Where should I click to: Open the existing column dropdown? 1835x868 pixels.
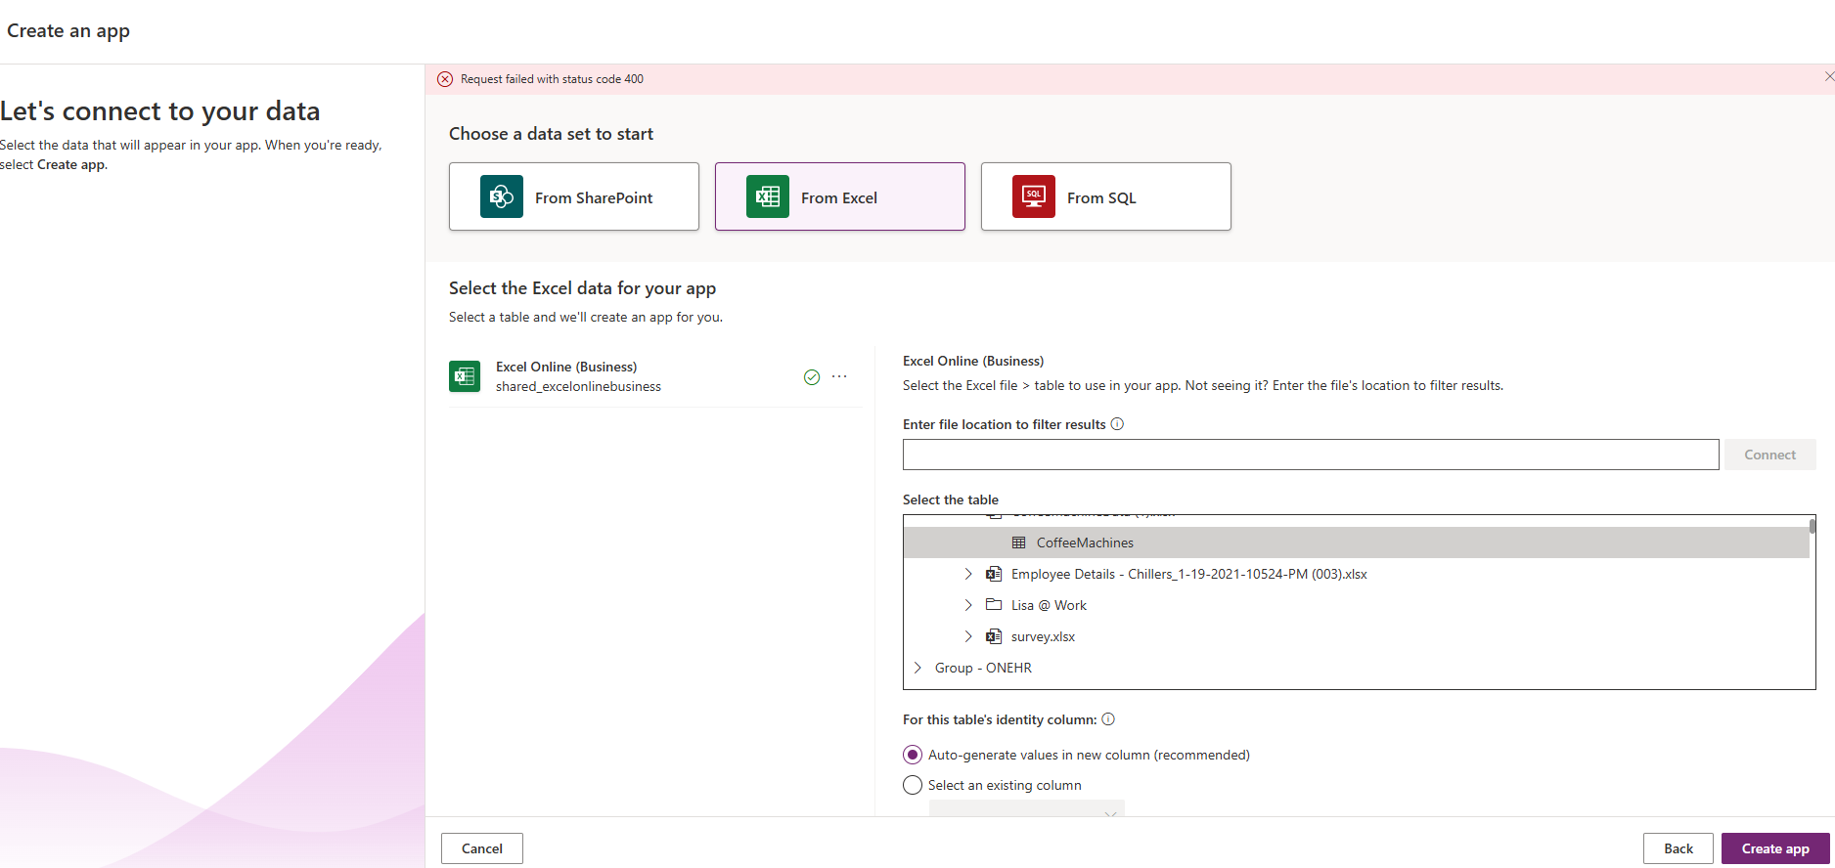pyautogui.click(x=1027, y=808)
